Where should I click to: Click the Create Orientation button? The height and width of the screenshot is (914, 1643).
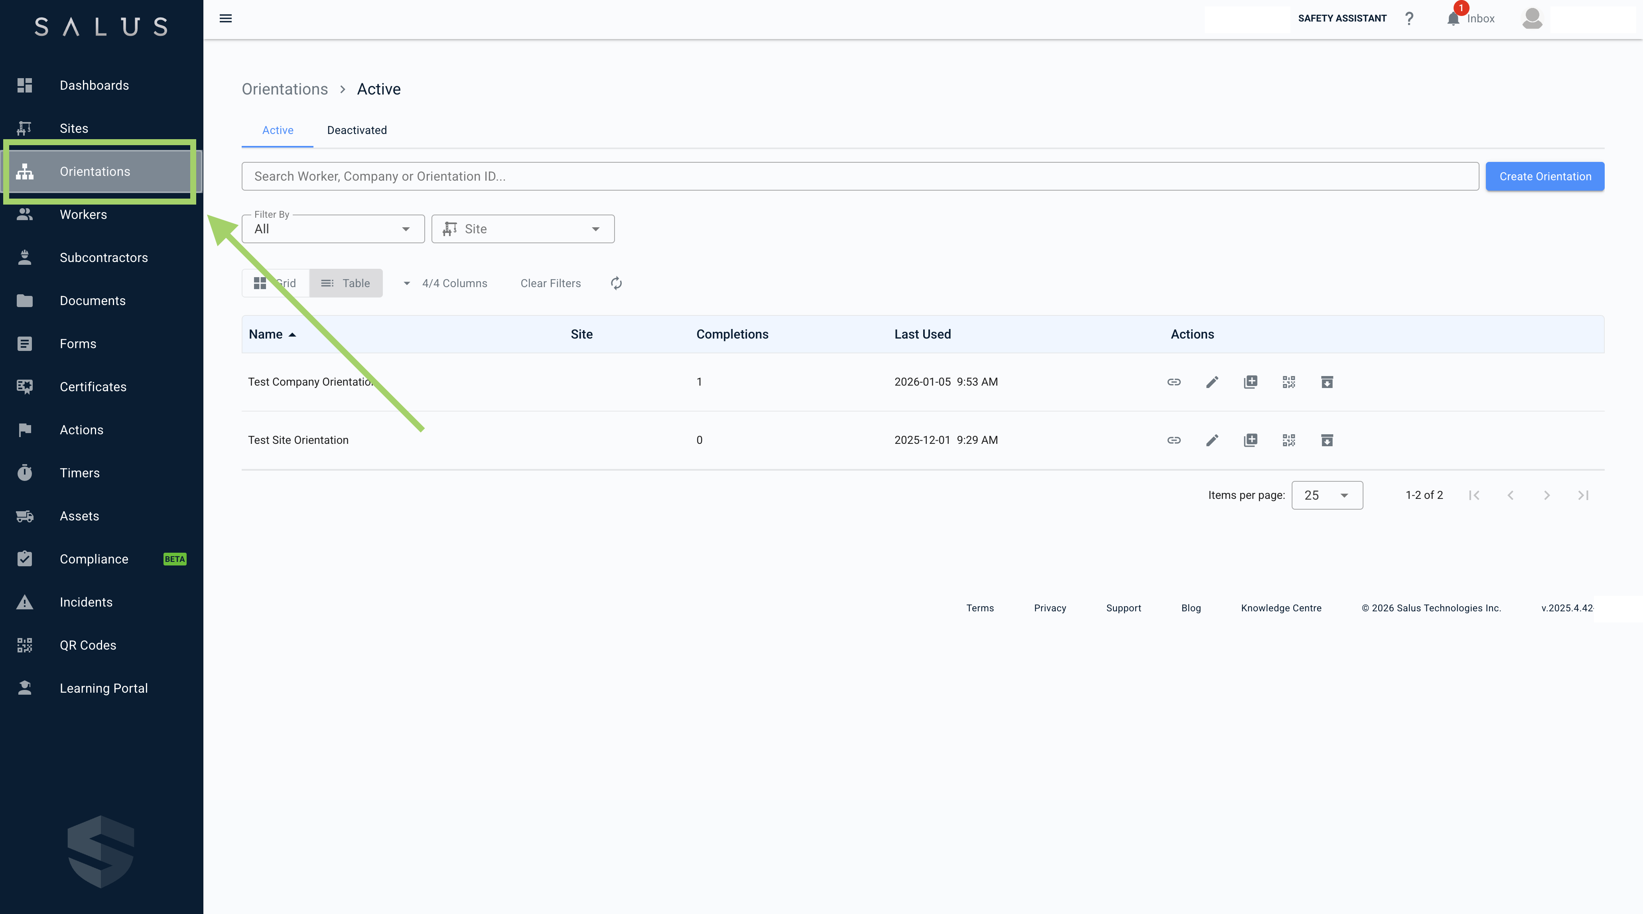tap(1544, 177)
